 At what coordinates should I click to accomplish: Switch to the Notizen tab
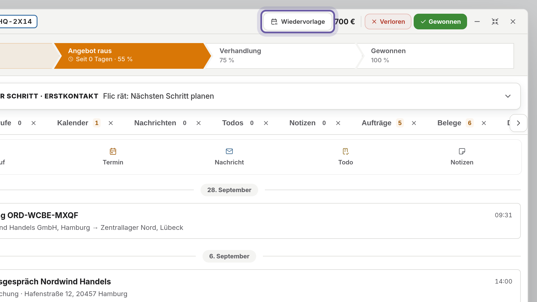308,123
